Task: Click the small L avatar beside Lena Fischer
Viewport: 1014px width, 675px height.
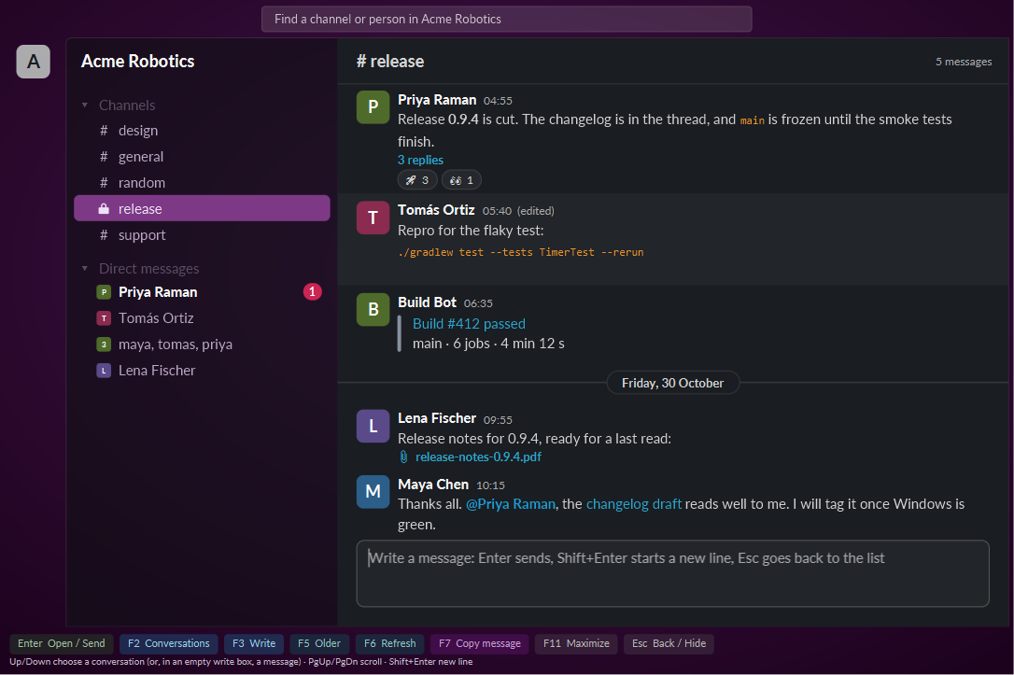Action: click(x=104, y=371)
